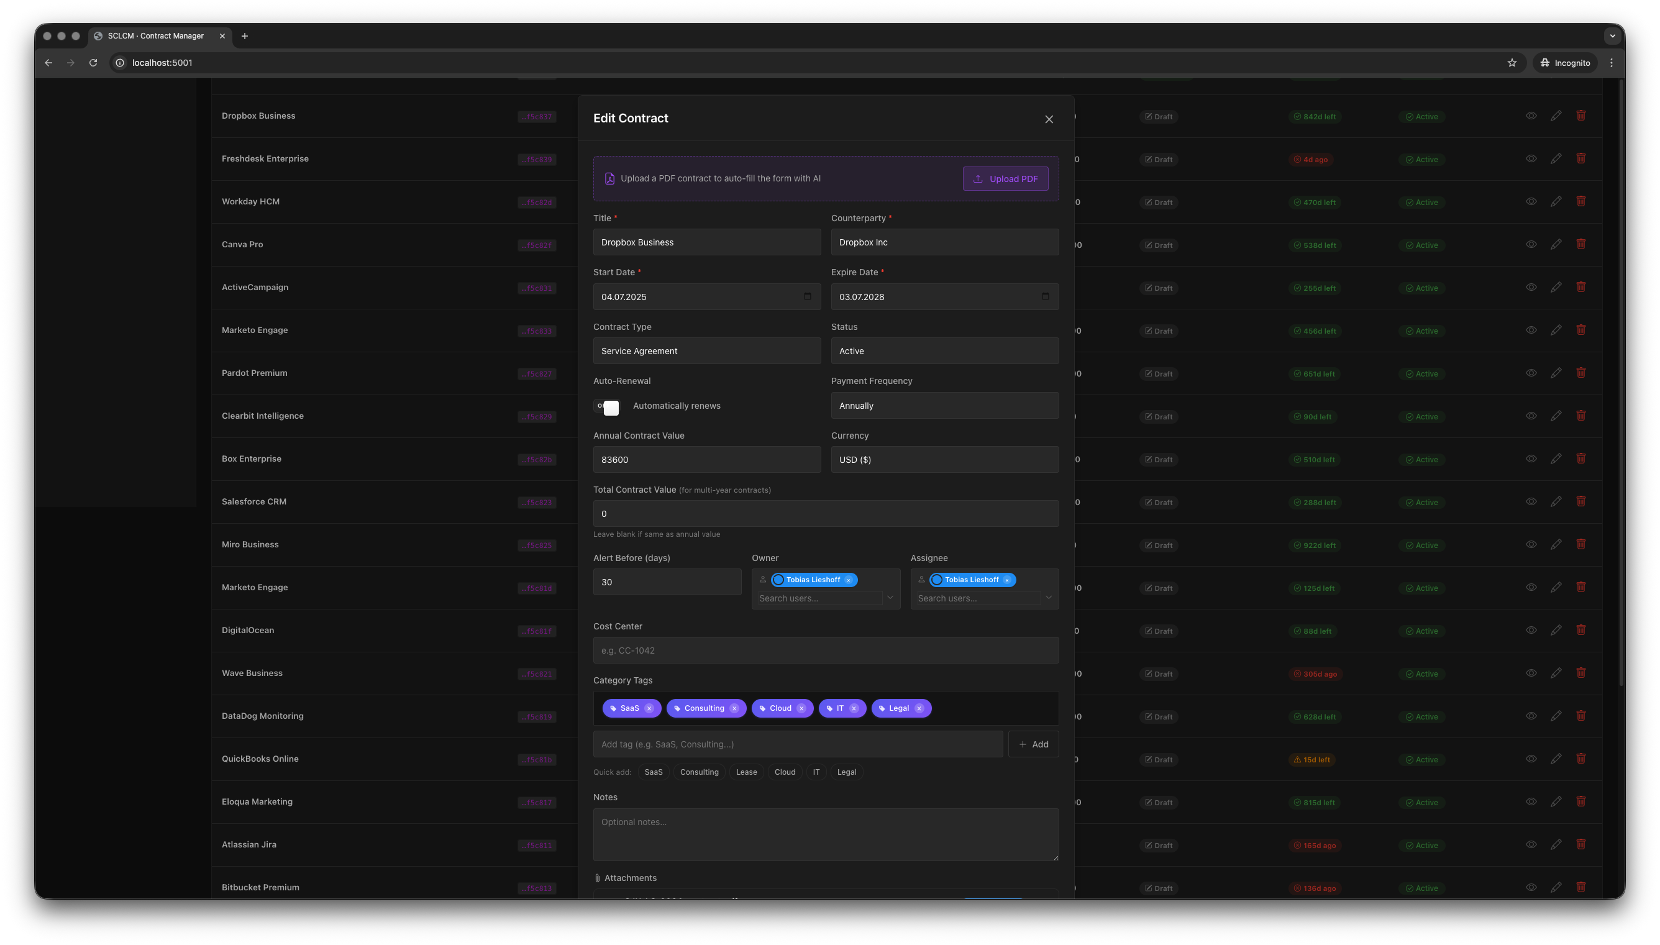Open the Expire Date calendar picker

(1044, 296)
